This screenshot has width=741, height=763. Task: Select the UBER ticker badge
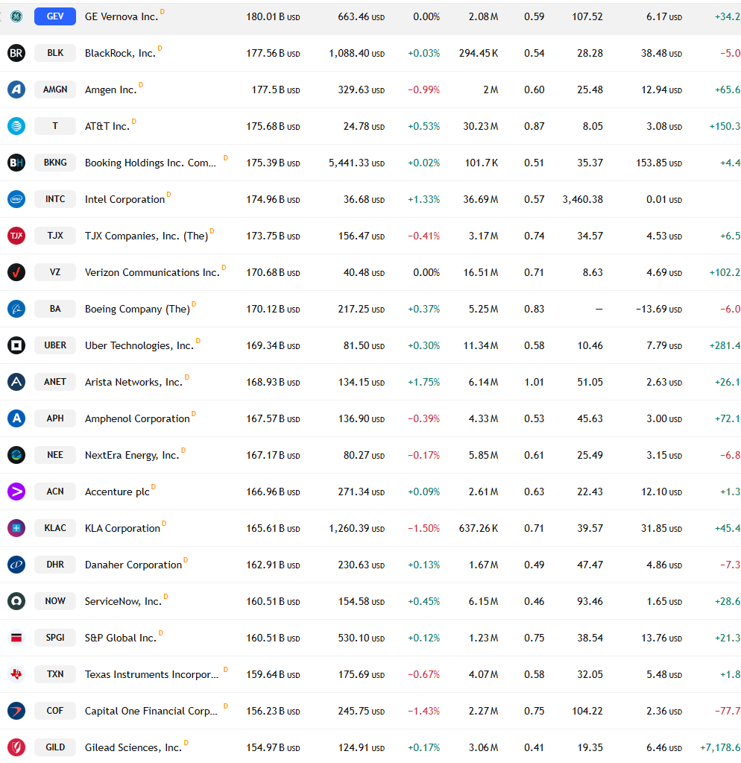coord(55,345)
